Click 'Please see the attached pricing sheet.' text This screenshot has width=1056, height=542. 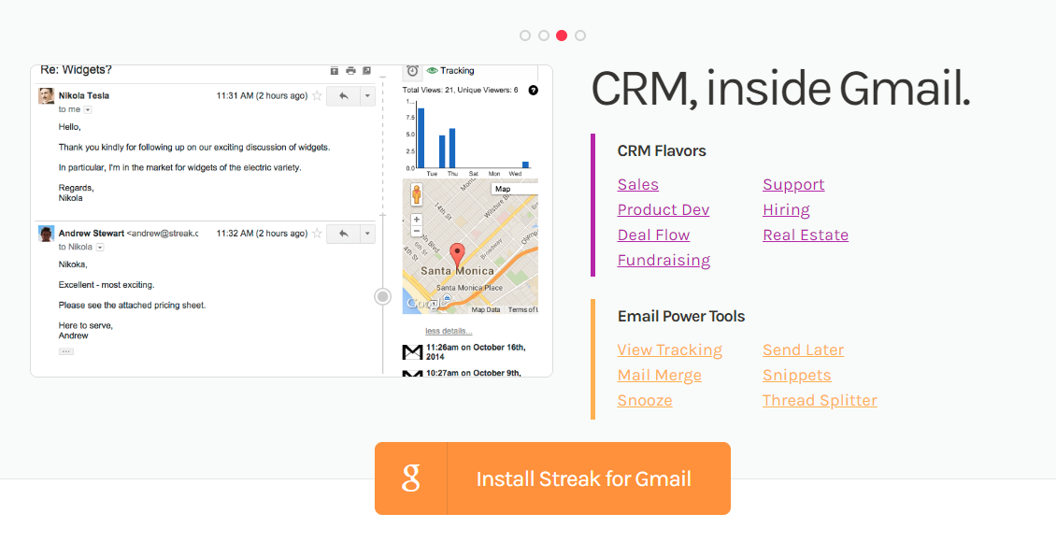tap(132, 305)
